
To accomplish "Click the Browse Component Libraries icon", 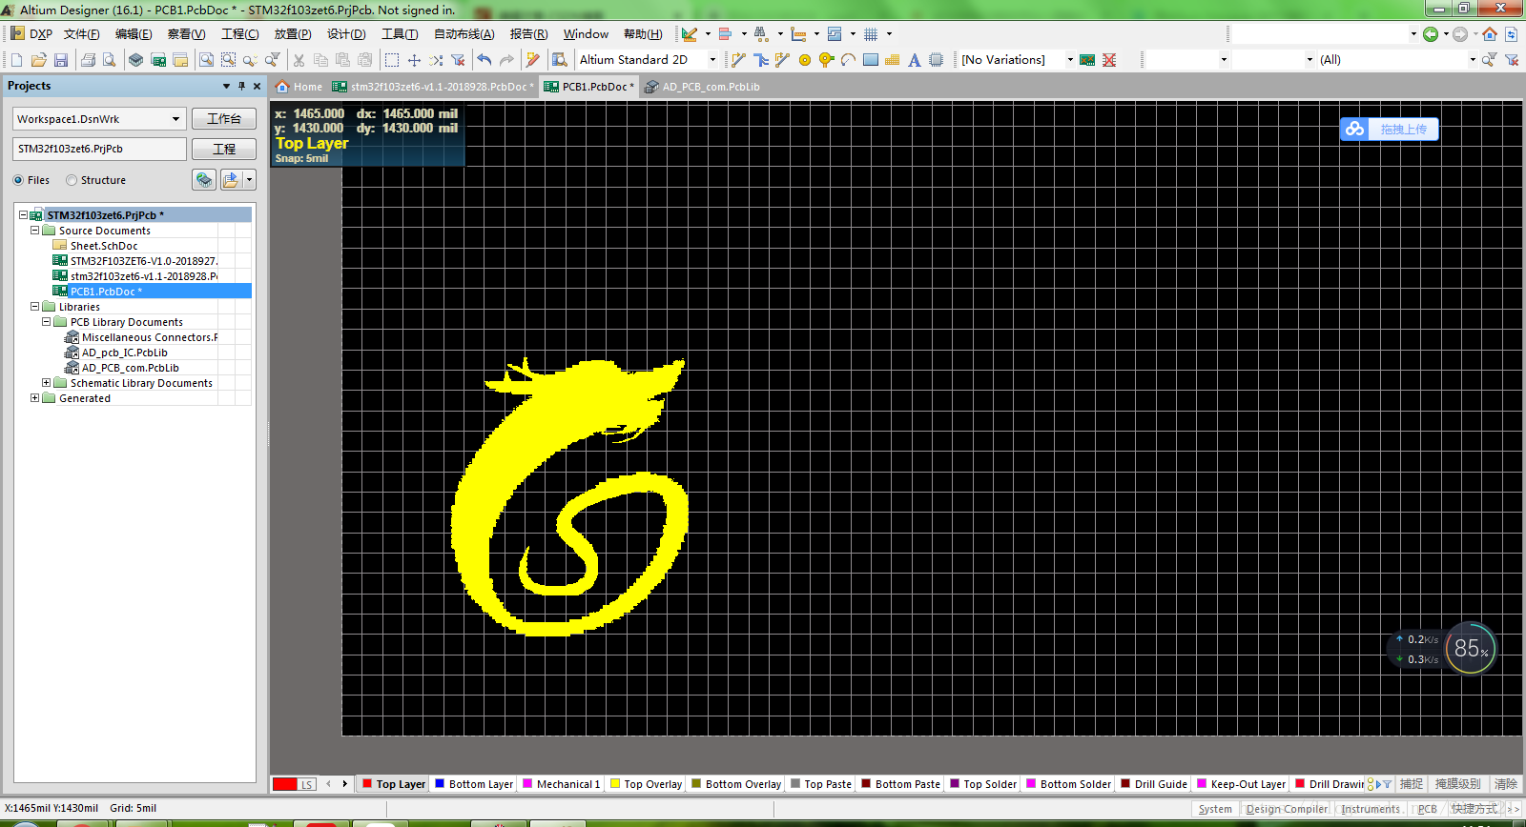I will pos(560,60).
